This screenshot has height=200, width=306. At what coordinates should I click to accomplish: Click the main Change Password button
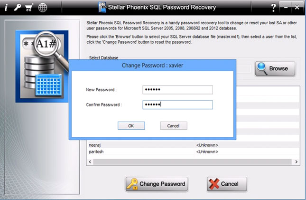(x=157, y=184)
